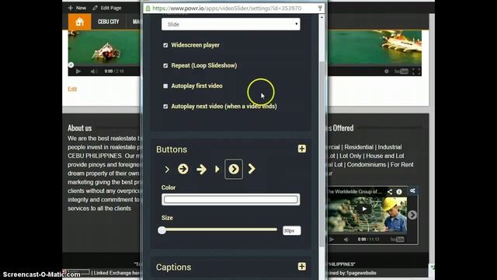Select the thin chevron arrow button style
The width and height of the screenshot is (497, 280).
167,170
